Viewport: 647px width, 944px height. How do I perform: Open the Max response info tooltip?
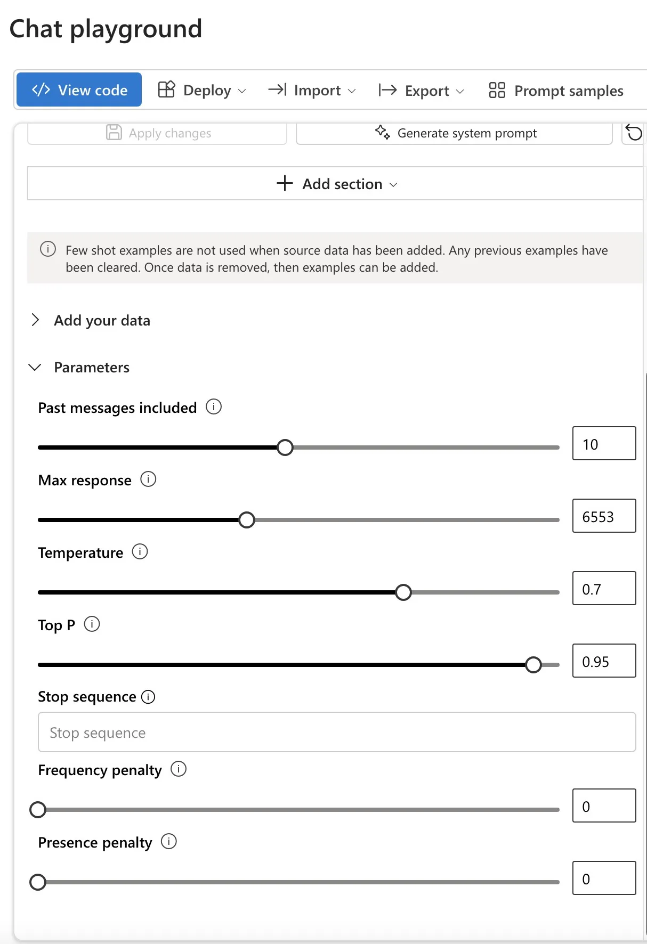tap(148, 479)
